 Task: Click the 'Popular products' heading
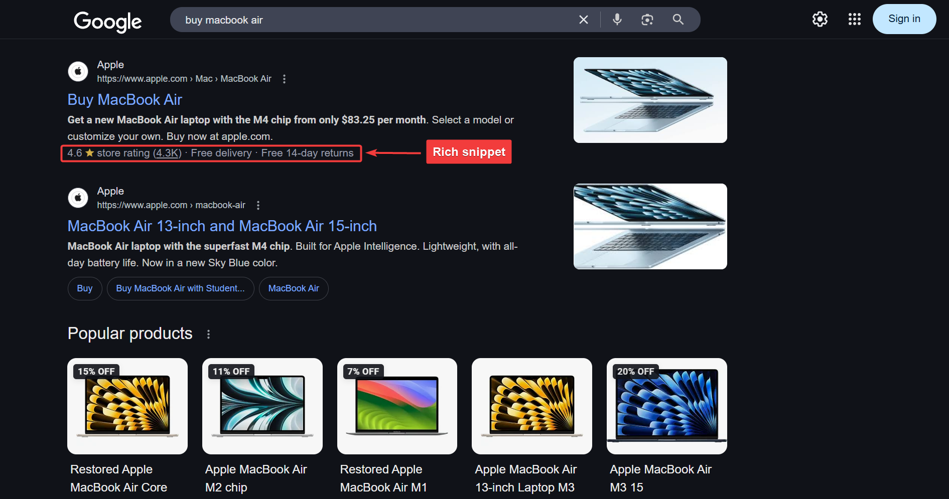coord(130,334)
